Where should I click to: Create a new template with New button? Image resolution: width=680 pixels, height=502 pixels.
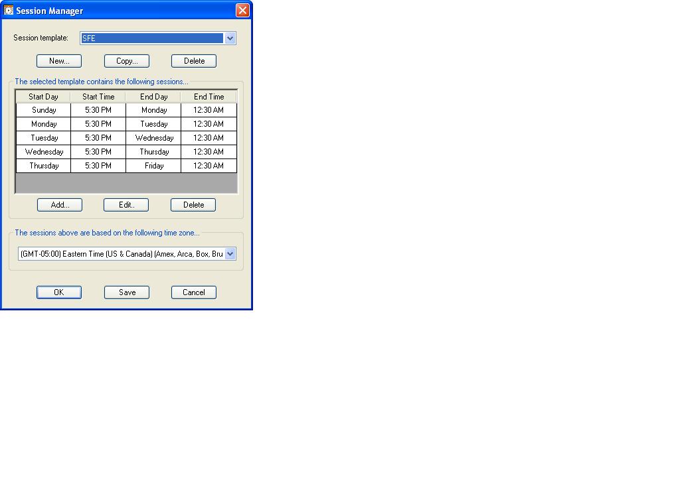pos(59,61)
